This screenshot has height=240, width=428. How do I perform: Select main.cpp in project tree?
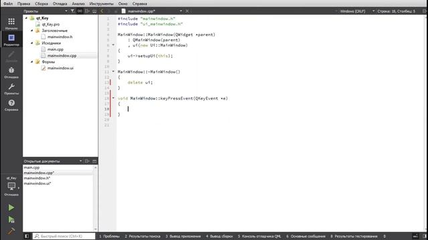[x=56, y=49]
